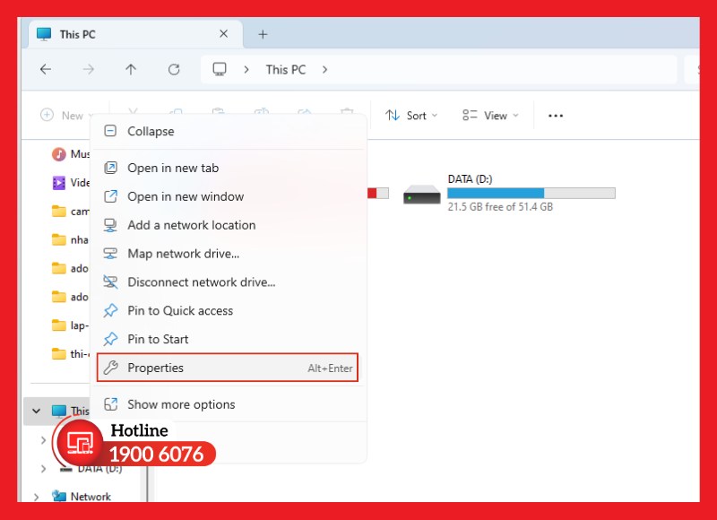Open a new tab with plus button
This screenshot has height=520, width=717.
[263, 34]
